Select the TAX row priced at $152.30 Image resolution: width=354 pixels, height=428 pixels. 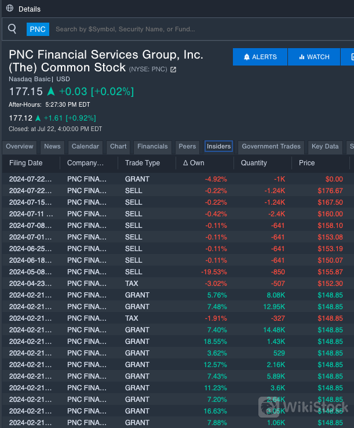coord(174,283)
